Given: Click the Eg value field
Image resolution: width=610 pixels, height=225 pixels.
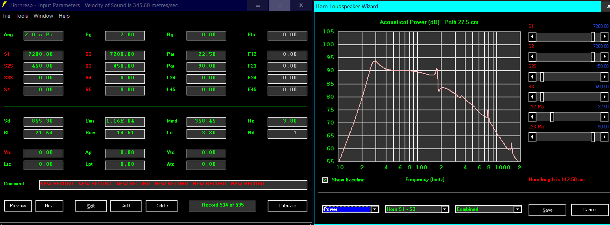Looking at the screenshot, I should pos(125,35).
